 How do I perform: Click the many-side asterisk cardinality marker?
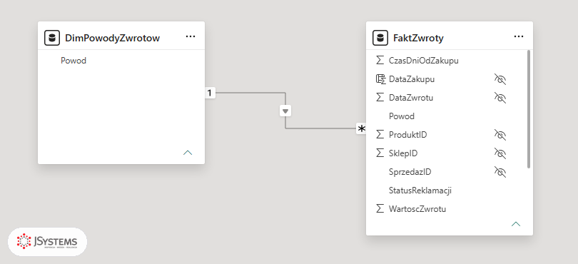[x=362, y=128]
